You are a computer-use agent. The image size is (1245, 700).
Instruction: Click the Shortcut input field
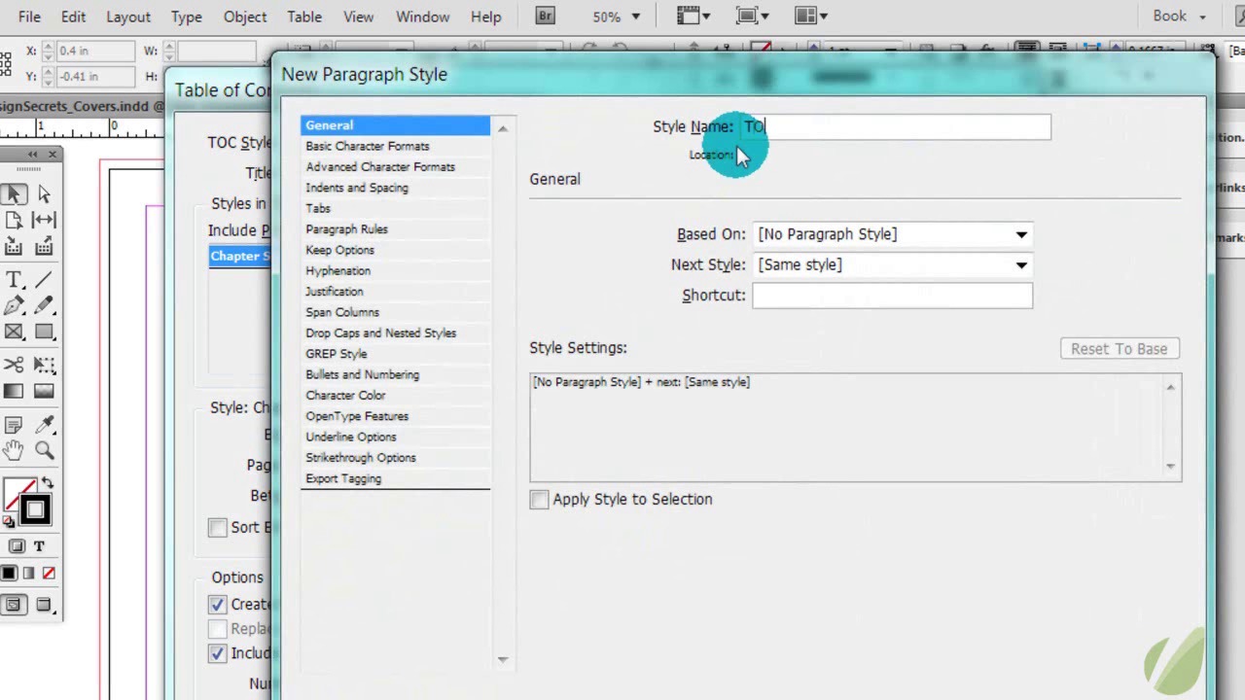[x=892, y=296]
